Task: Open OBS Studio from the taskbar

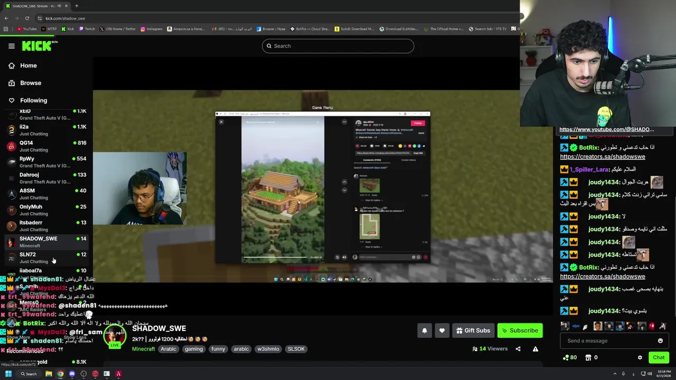Action: tap(83, 374)
